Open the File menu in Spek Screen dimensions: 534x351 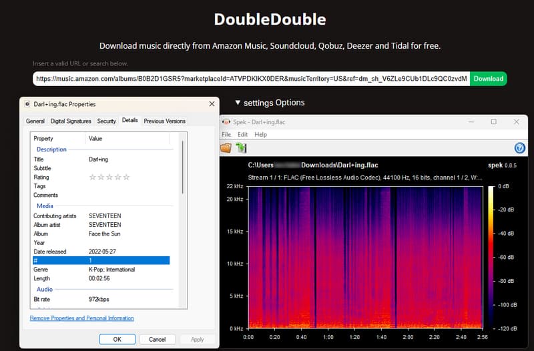pyautogui.click(x=226, y=135)
